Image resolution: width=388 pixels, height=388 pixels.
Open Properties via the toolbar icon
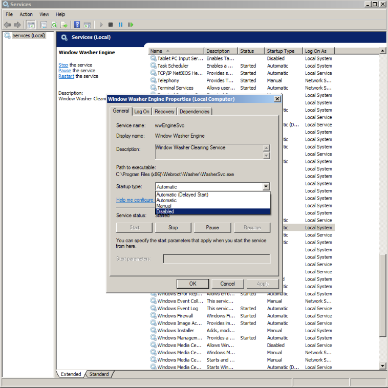pos(44,25)
